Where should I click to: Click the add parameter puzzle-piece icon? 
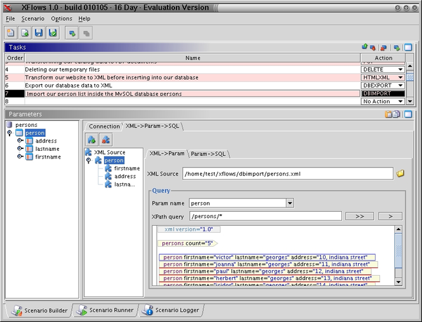click(92, 139)
